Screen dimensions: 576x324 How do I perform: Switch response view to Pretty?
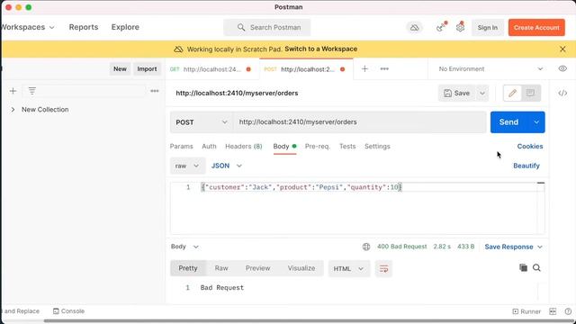tap(188, 268)
